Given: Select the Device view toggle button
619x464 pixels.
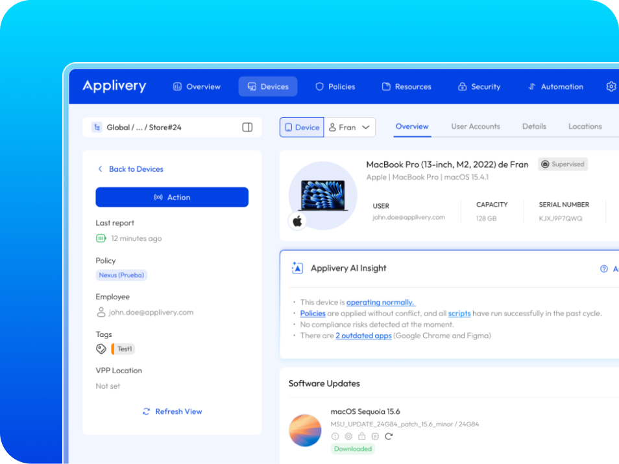Looking at the screenshot, I should tap(302, 128).
